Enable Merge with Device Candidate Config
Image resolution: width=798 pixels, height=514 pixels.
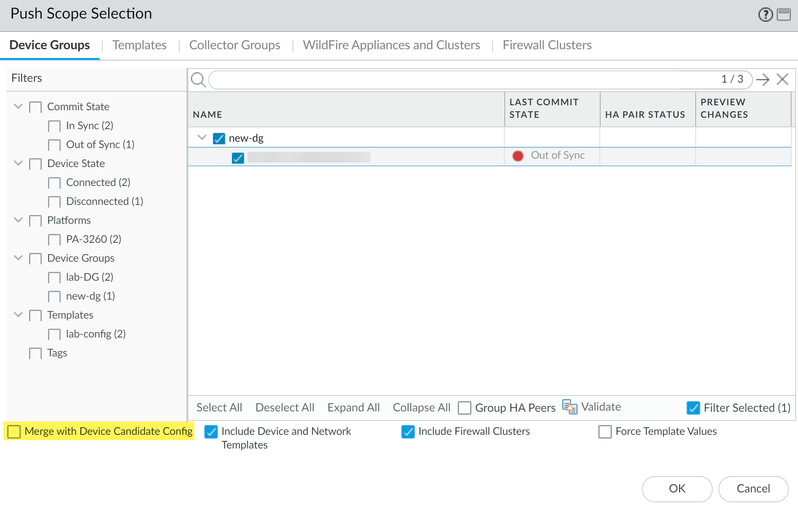click(x=14, y=431)
